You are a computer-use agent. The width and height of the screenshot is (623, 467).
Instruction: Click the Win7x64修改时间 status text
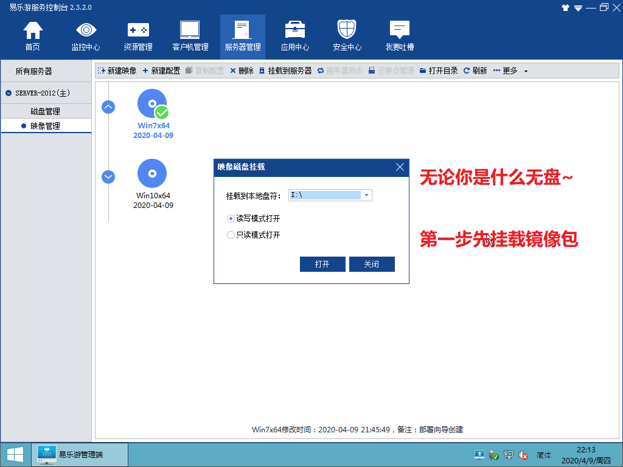358,430
